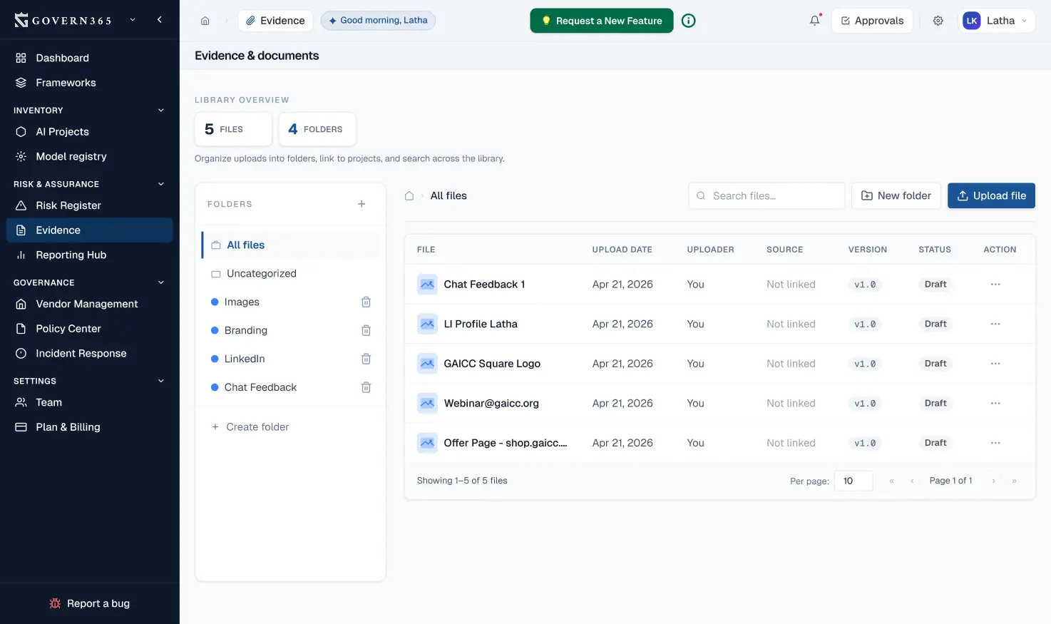Click the New folder button
The height and width of the screenshot is (624, 1051).
click(x=896, y=195)
